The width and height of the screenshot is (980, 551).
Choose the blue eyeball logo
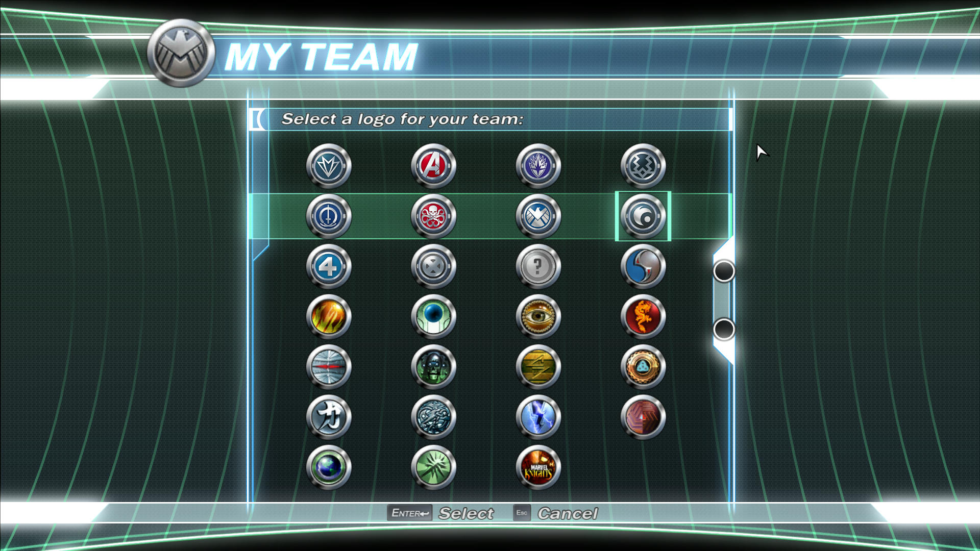433,317
